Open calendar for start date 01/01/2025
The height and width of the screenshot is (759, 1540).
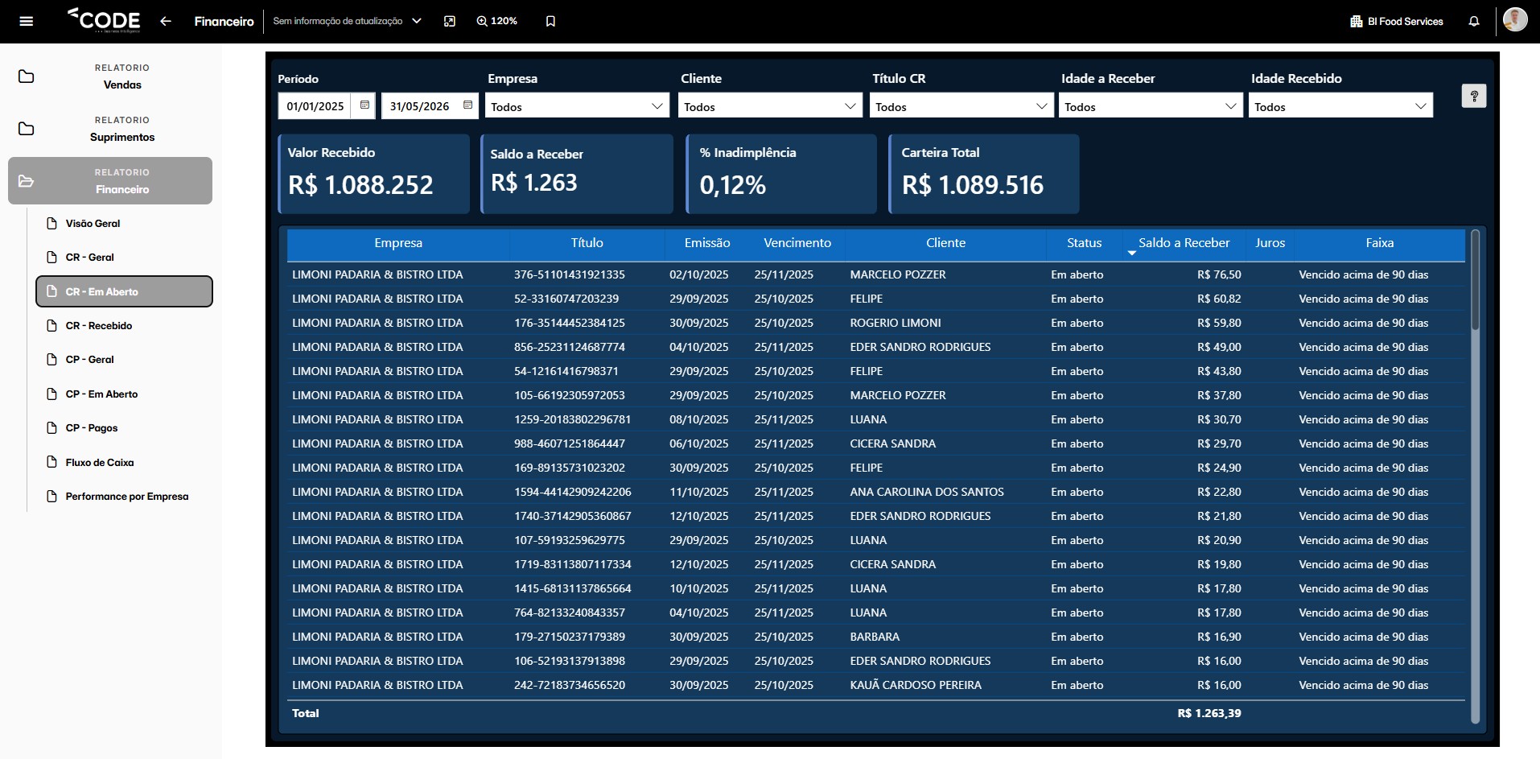tap(364, 105)
